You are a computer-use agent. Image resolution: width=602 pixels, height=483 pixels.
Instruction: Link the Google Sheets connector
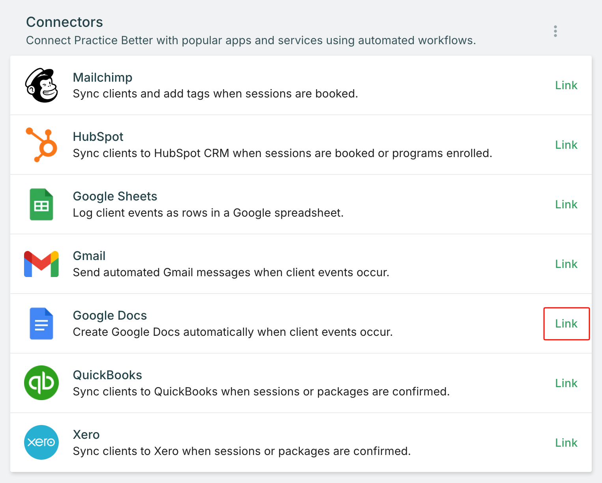pos(566,204)
